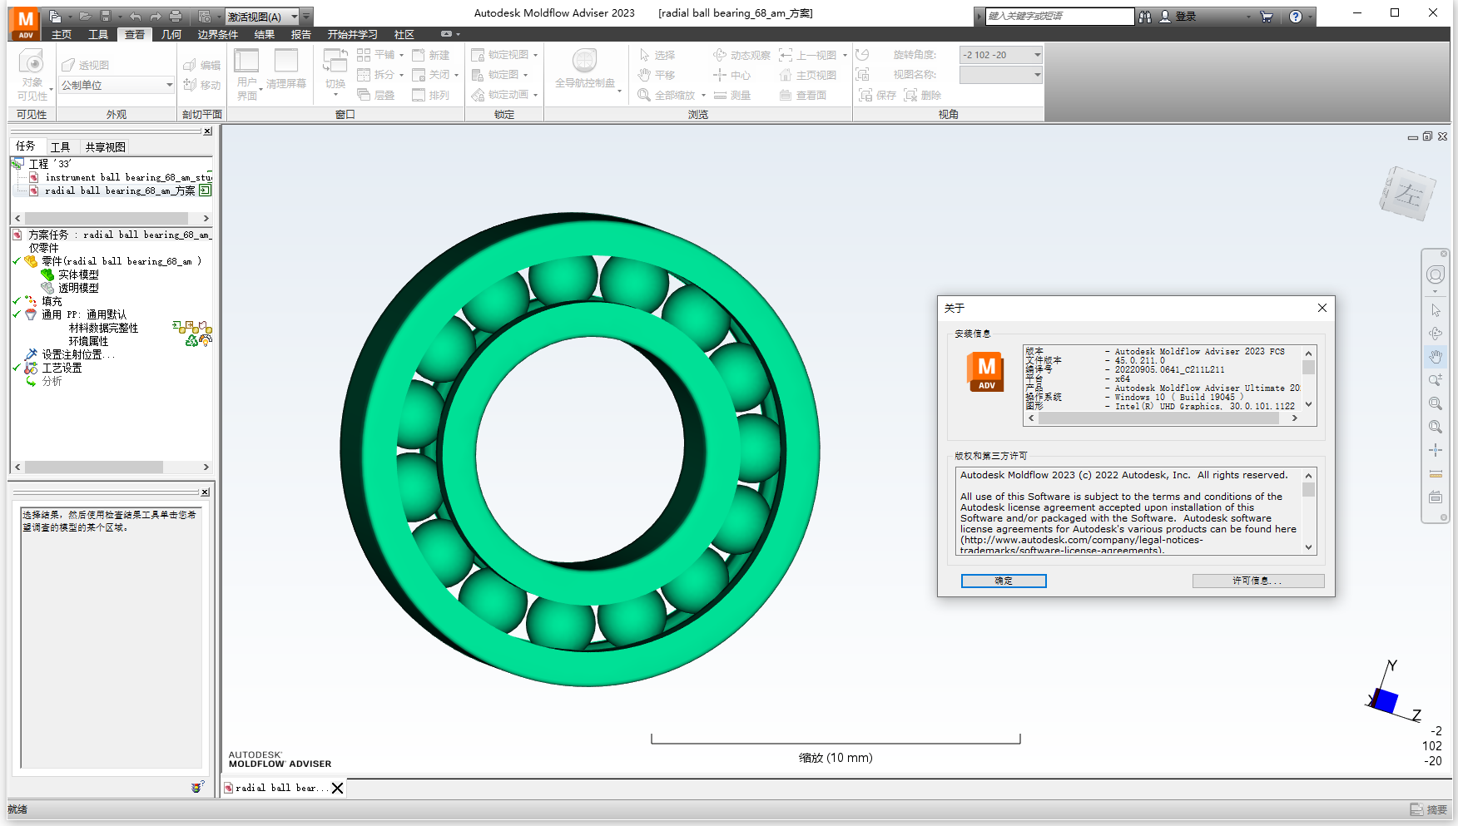Click the 删除 delete view icon
The width and height of the screenshot is (1458, 826).
[922, 95]
